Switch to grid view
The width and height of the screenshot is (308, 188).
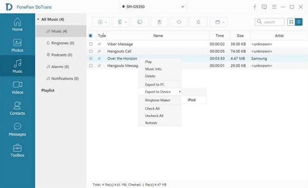point(291,22)
